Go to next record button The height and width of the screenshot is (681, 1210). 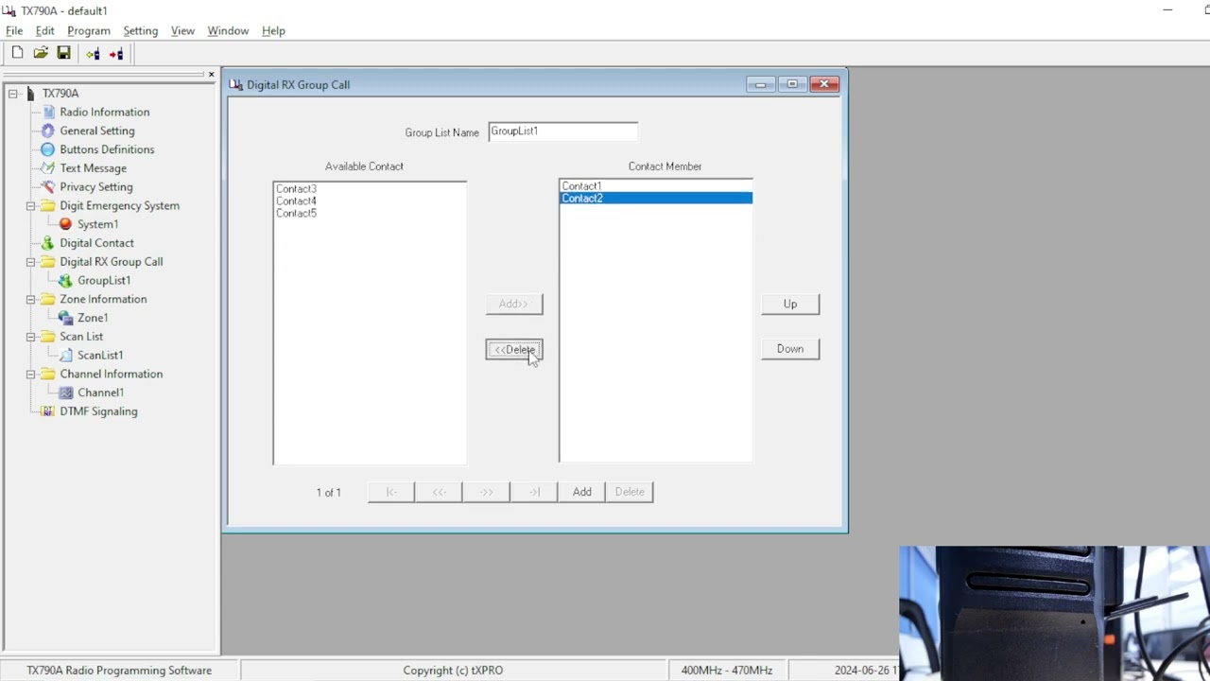[486, 492]
